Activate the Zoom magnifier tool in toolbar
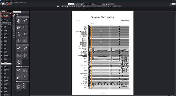176x96 pixels. (x=84, y=4)
